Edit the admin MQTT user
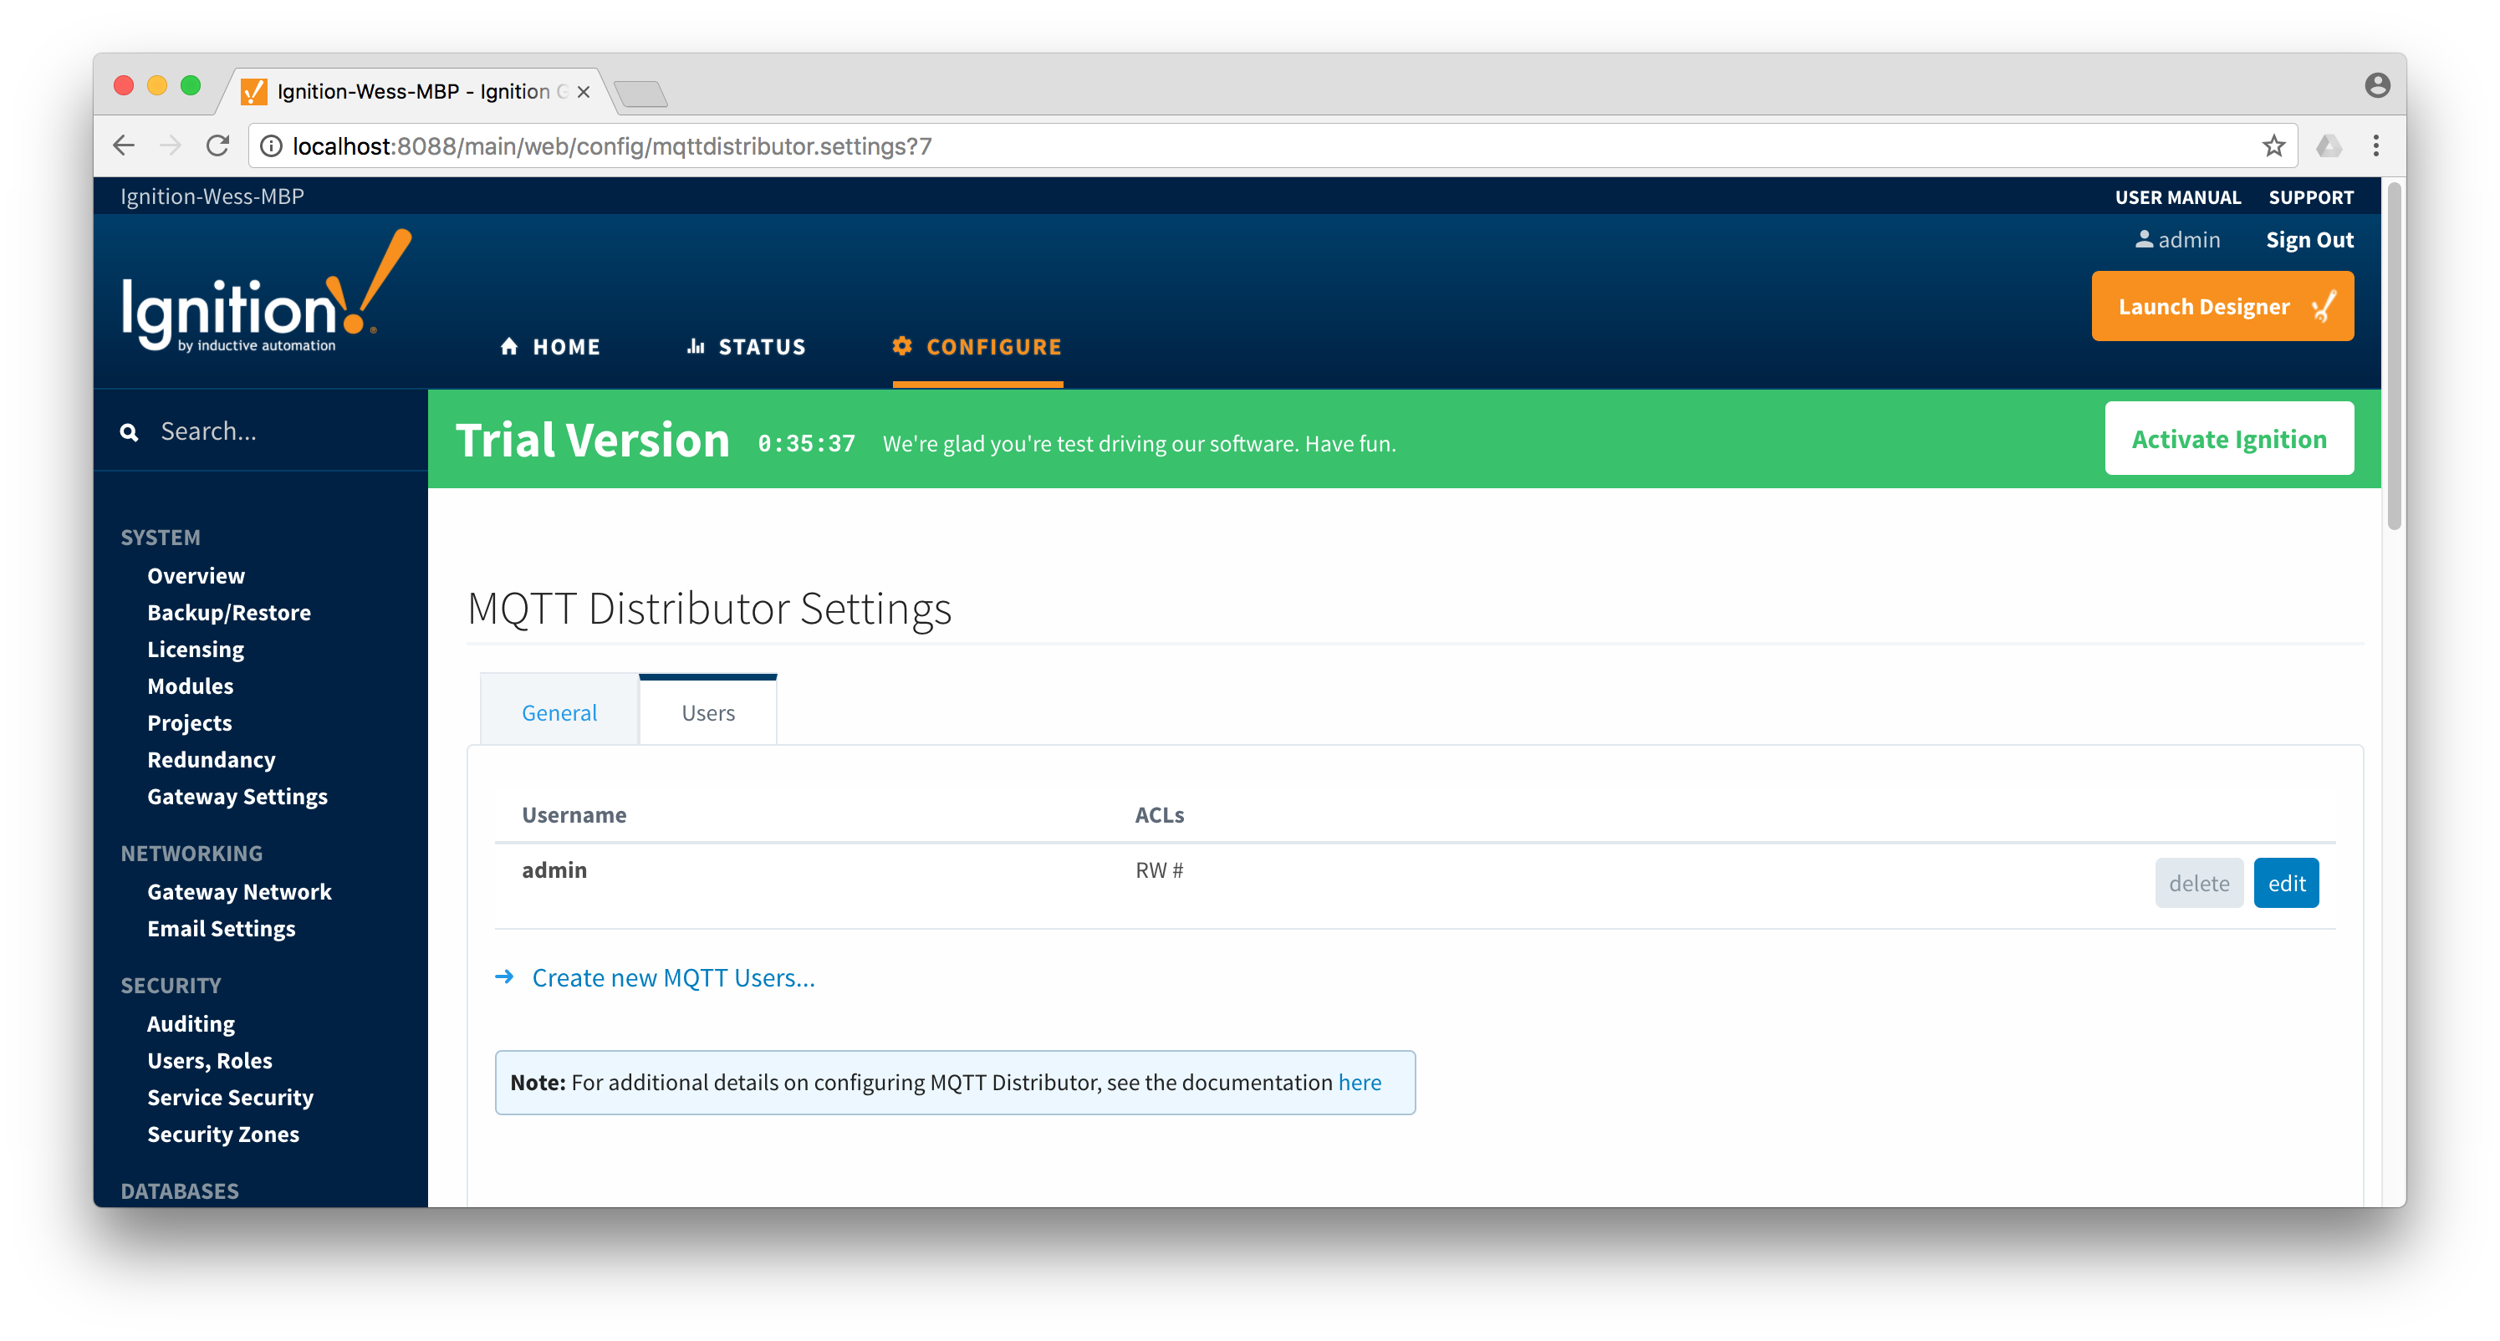The width and height of the screenshot is (2500, 1341). pos(2285,882)
